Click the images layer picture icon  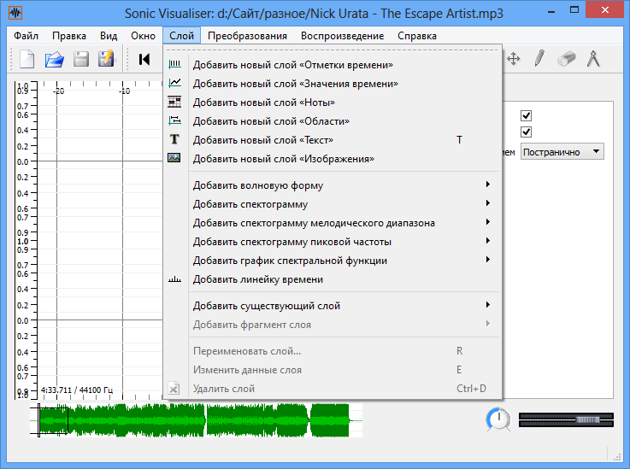tap(174, 158)
